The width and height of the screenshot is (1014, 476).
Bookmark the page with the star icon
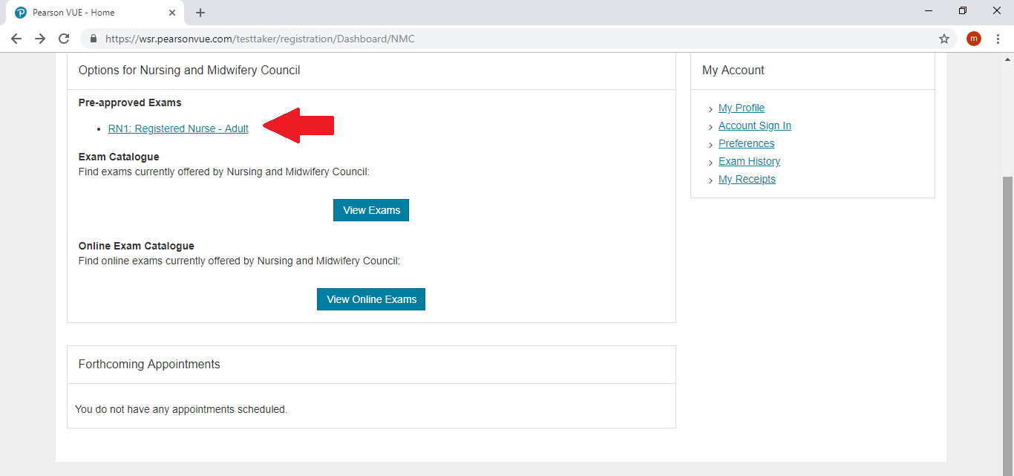pos(943,37)
